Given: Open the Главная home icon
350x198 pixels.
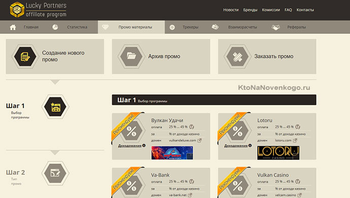Looking at the screenshot, I should (x=13, y=27).
